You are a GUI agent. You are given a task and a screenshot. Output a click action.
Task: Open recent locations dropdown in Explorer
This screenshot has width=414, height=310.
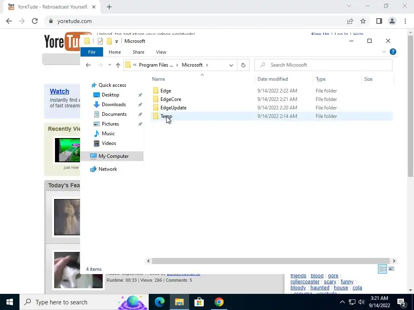110,65
